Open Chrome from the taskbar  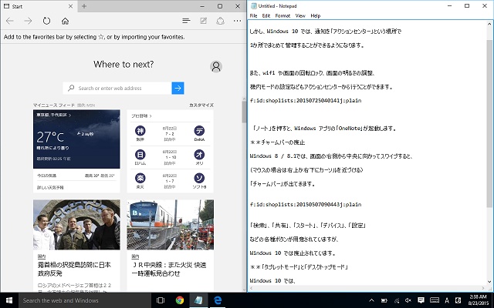point(180,300)
